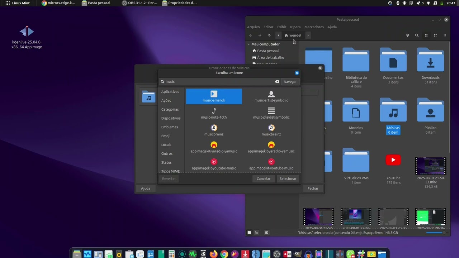This screenshot has height=258, width=459.
Task: Pick the music-note-16th icon
Action: 214,113
